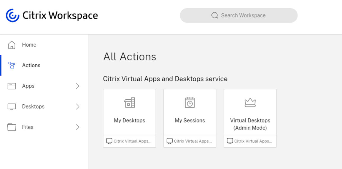Expand the Apps chevron arrow
The width and height of the screenshot is (342, 169).
(x=78, y=86)
